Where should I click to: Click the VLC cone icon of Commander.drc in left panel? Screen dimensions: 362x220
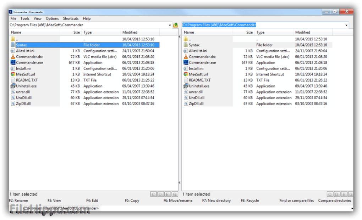point(13,57)
